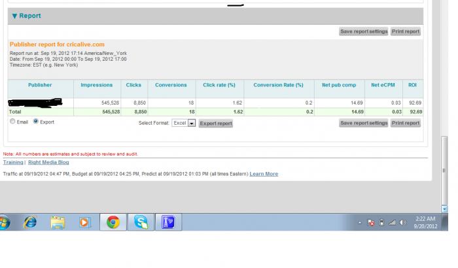
Task: Click the vertical scrollbar thumb
Action: click(x=444, y=171)
